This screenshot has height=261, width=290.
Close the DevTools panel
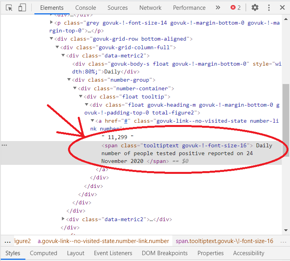pos(282,7)
